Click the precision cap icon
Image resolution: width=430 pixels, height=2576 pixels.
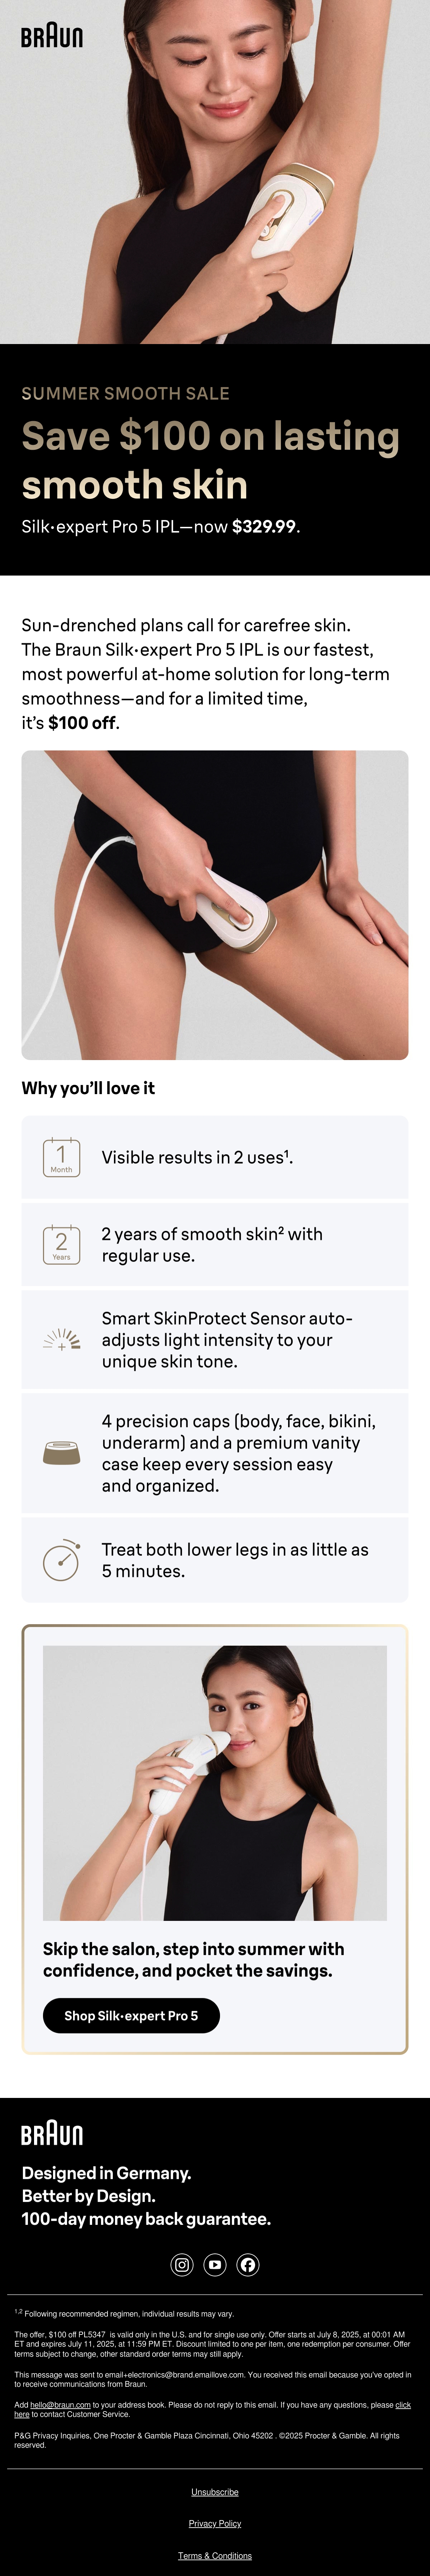click(61, 1453)
